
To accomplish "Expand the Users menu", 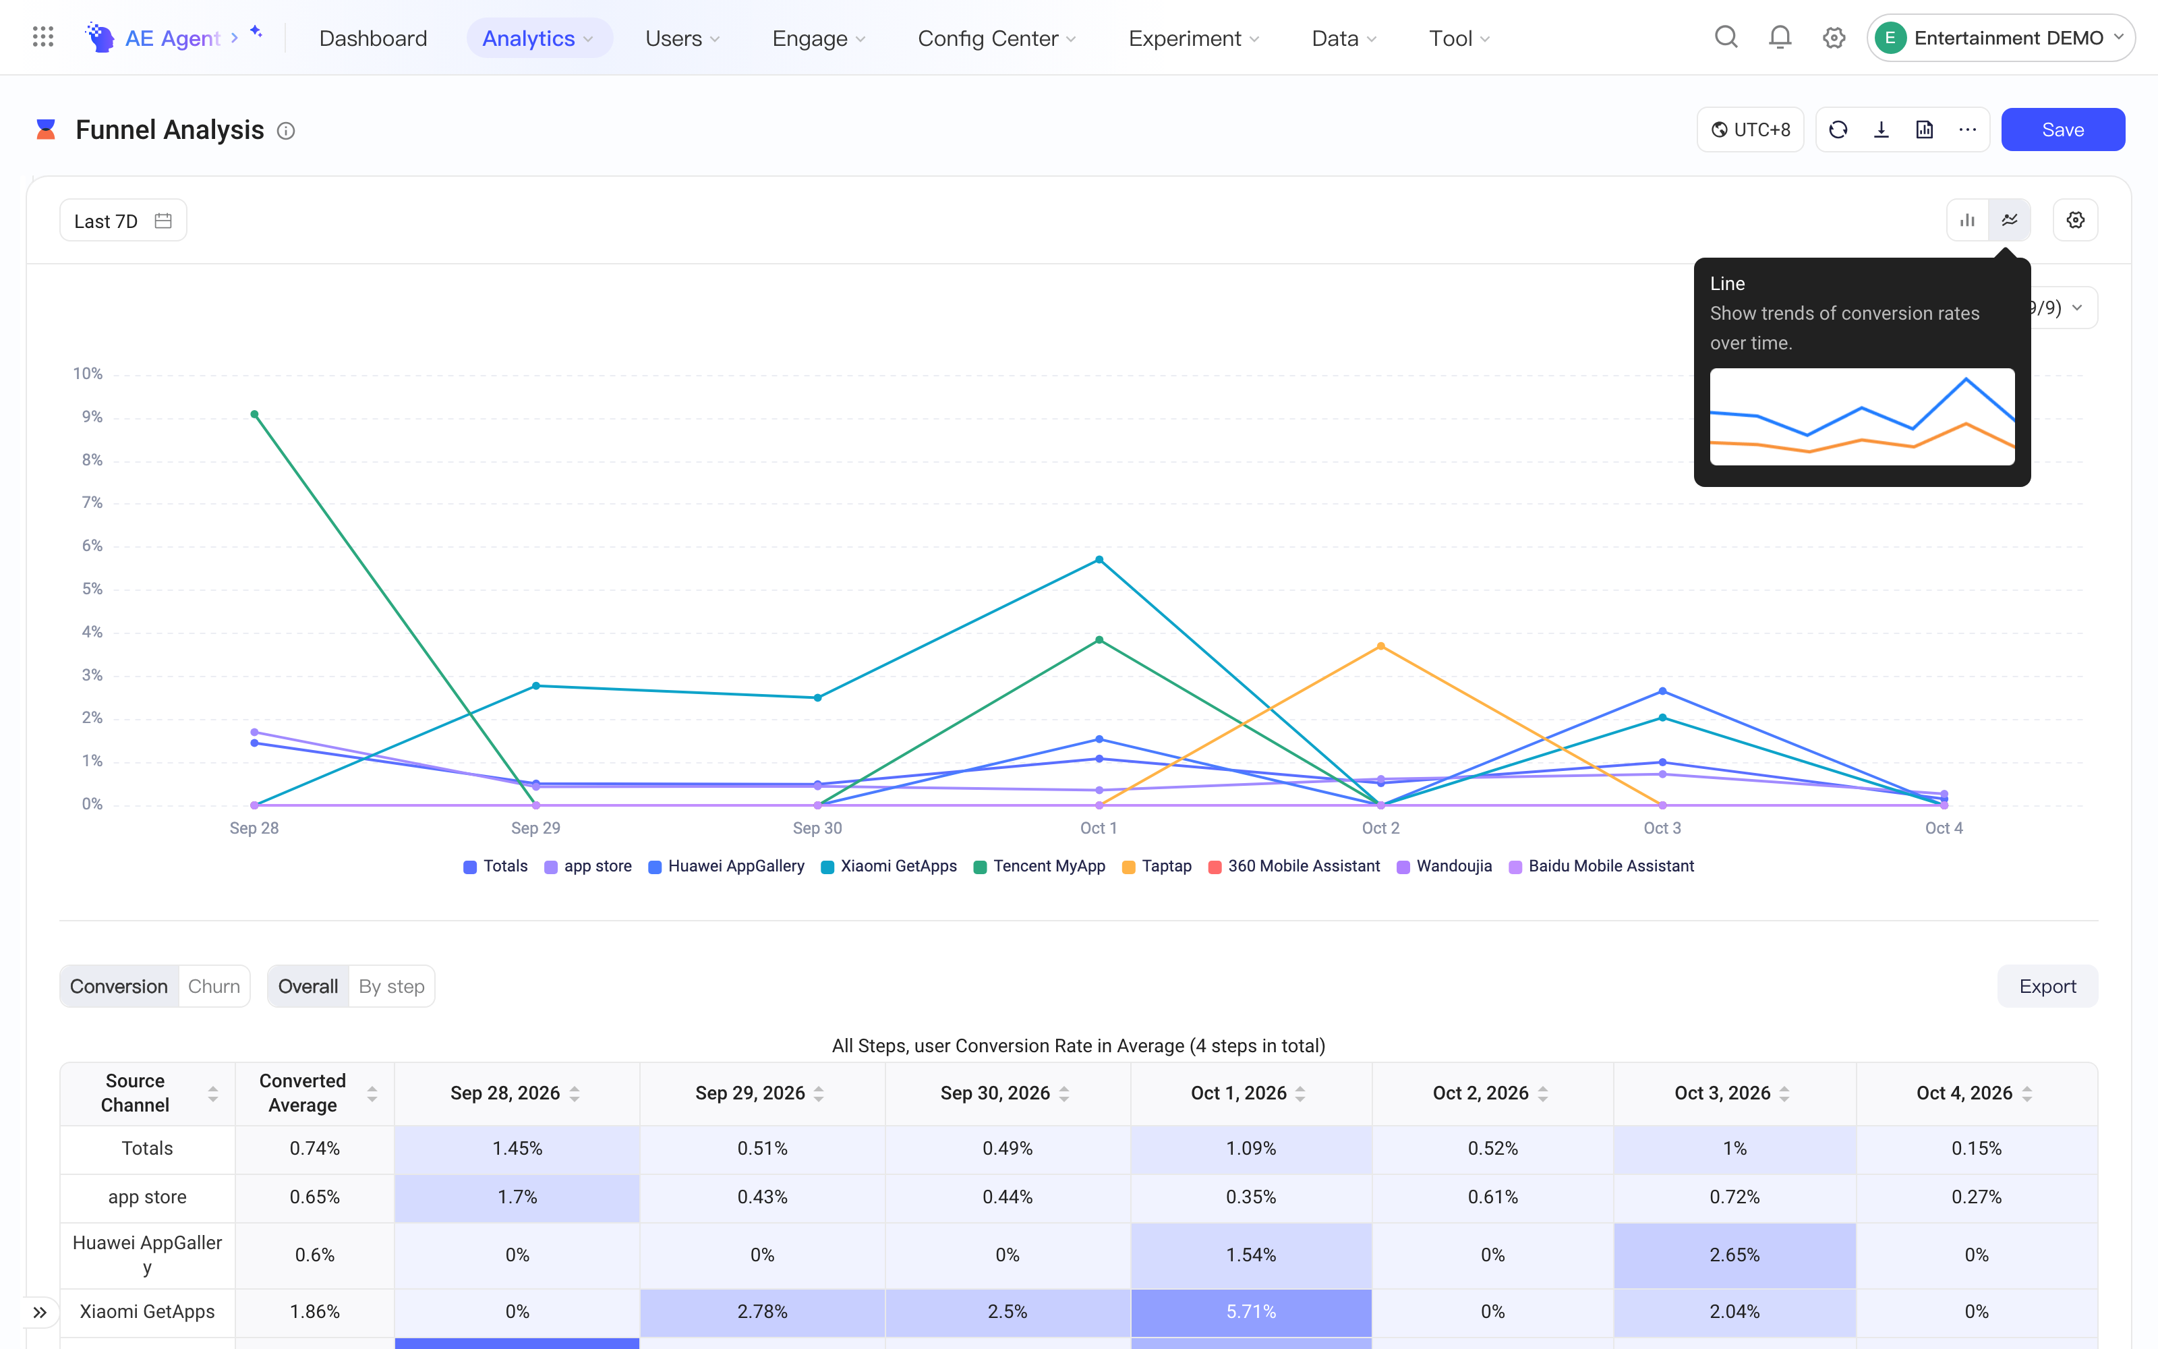I will point(682,38).
